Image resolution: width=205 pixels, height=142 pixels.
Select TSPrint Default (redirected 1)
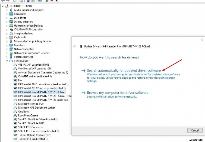(x=35, y=135)
